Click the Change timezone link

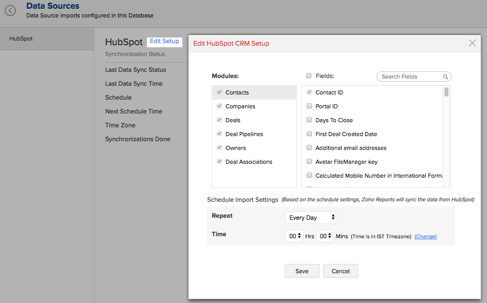[x=425, y=237]
